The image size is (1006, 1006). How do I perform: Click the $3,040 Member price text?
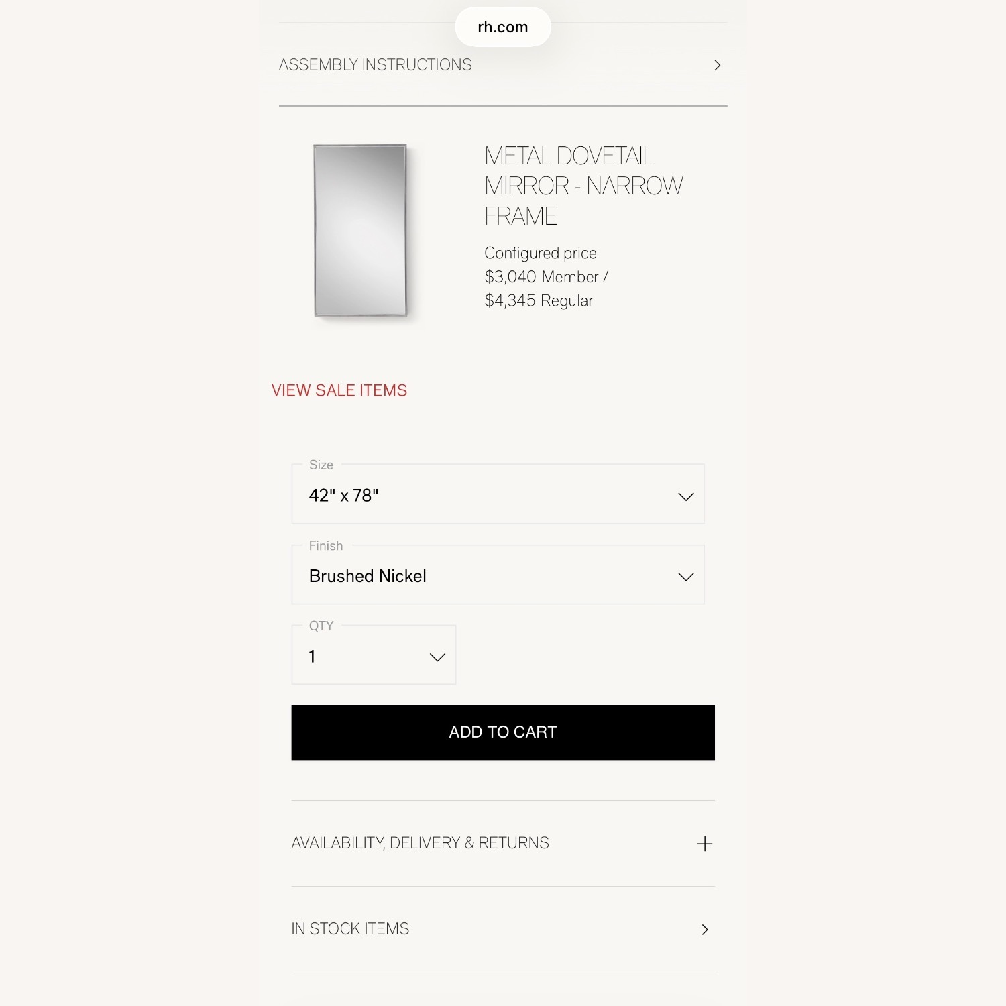(x=546, y=277)
